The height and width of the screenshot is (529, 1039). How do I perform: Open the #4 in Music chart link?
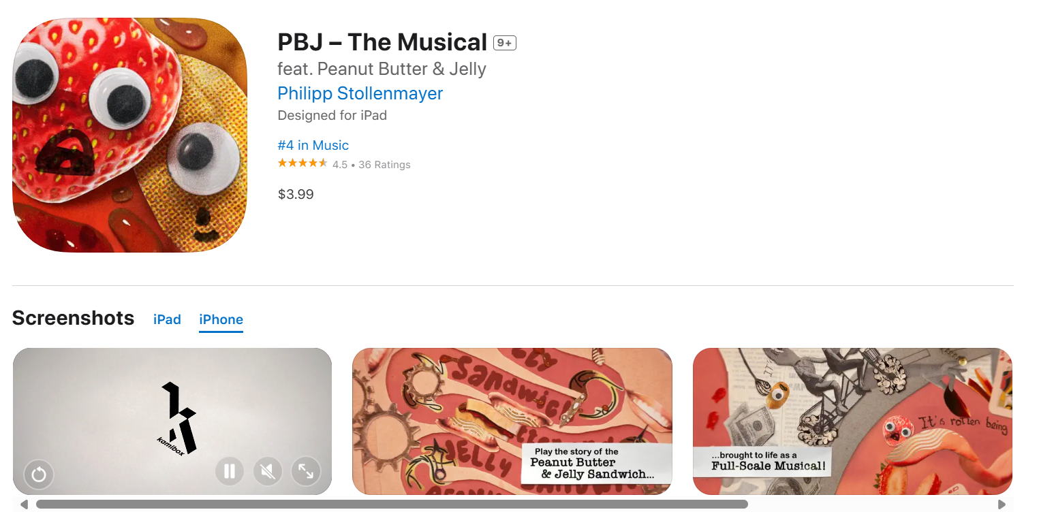tap(313, 145)
